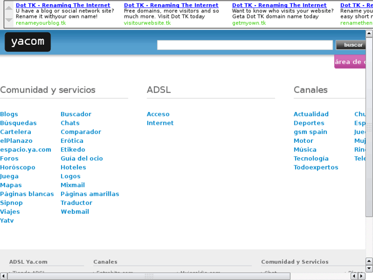Click the ADSL Ya.com footer heading
373x280 pixels.
point(28,262)
